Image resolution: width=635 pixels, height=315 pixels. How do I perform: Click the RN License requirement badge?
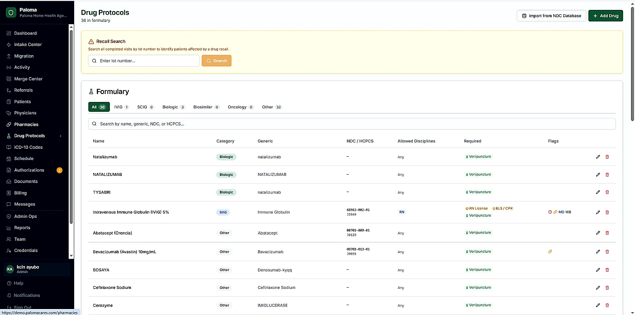pos(477,208)
